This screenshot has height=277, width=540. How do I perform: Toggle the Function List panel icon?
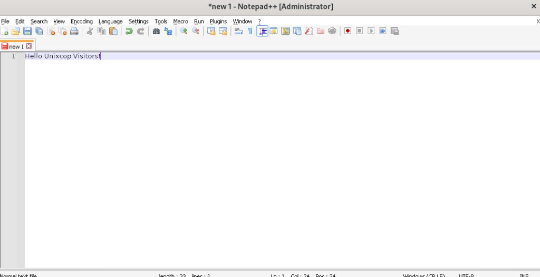309,31
